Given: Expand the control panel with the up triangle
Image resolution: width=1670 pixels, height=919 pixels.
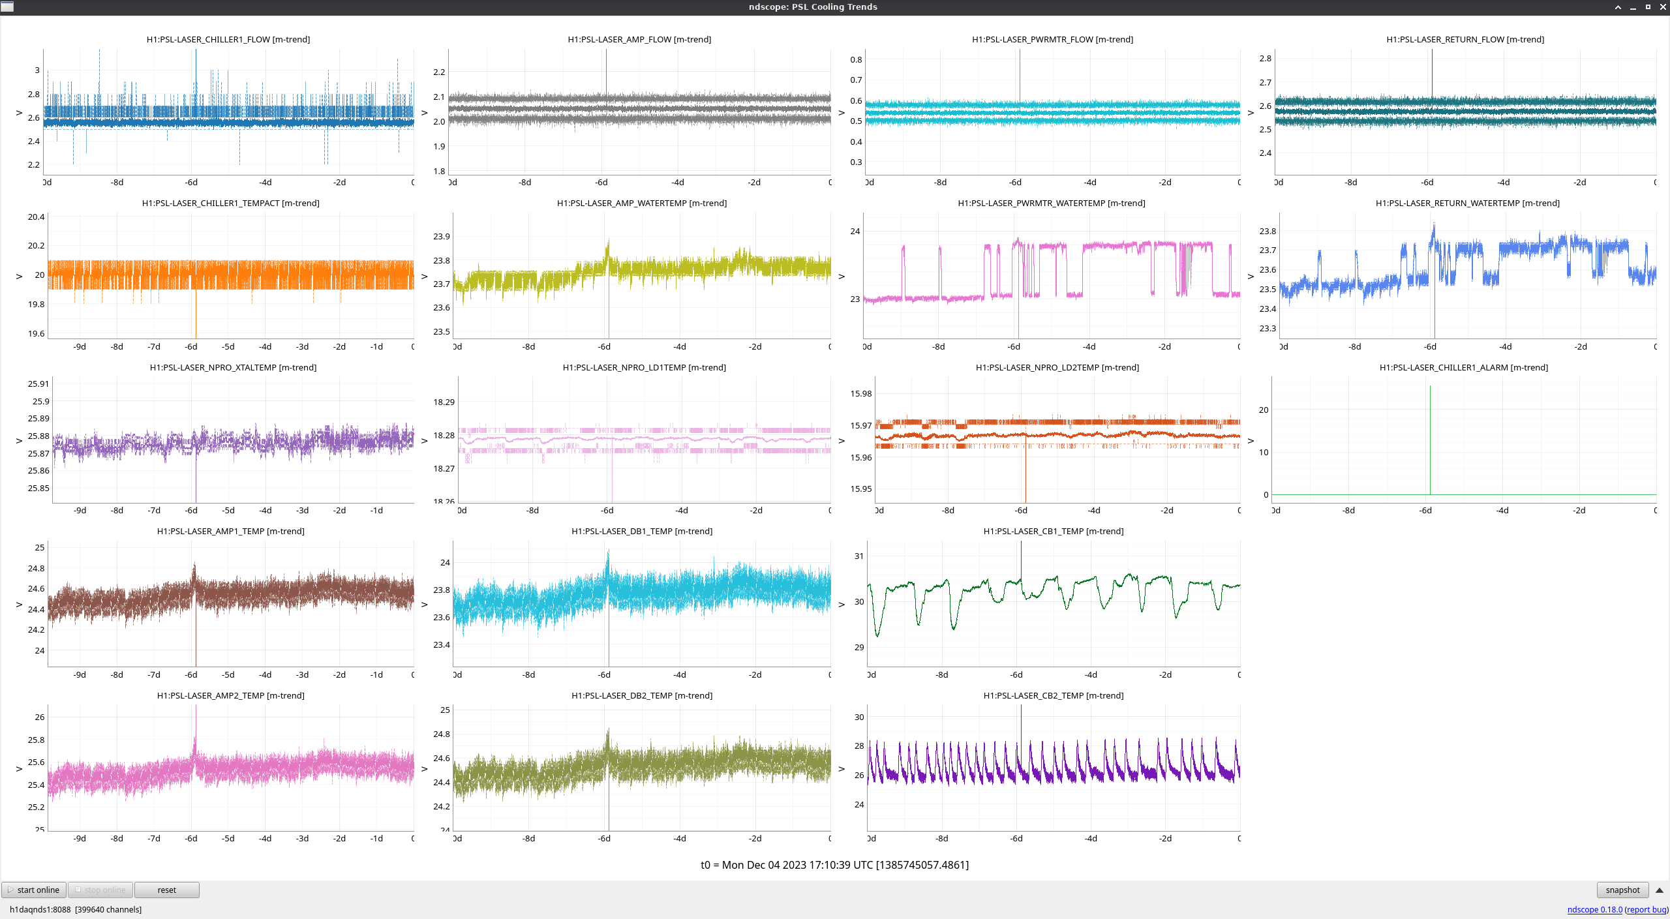Looking at the screenshot, I should tap(1660, 890).
